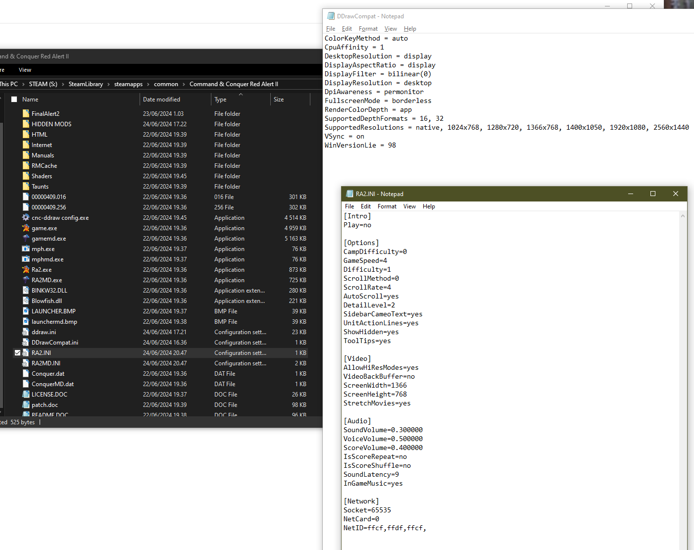The image size is (694, 550).
Task: Click the RA2MD.exe application icon
Action: click(x=26, y=280)
